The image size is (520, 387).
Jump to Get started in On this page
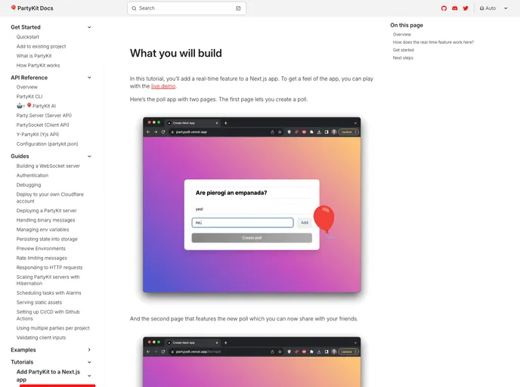[404, 50]
